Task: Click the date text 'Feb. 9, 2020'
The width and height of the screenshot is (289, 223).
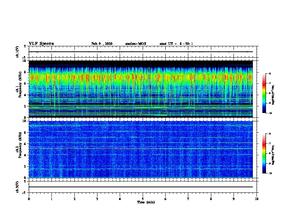Action: coord(102,44)
